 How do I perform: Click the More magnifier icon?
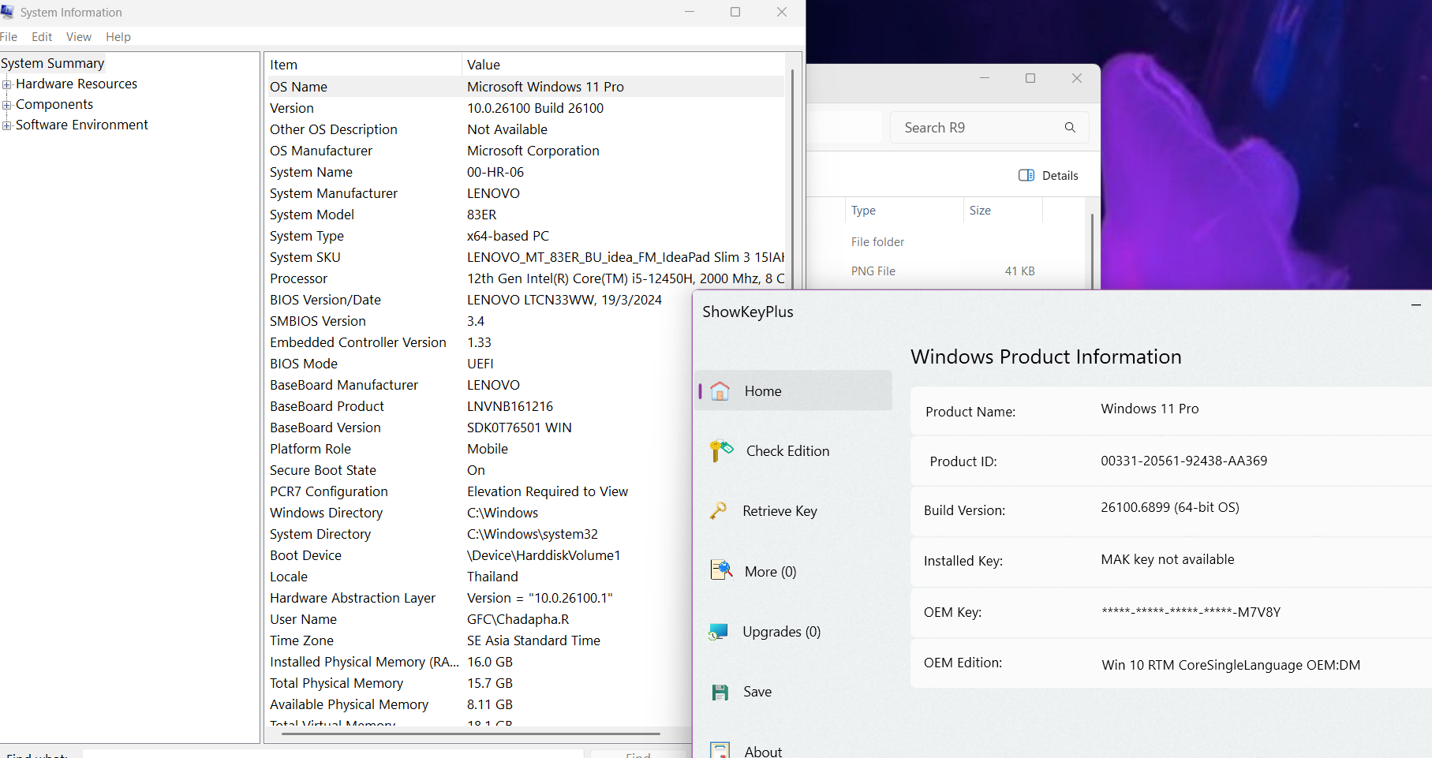coord(721,571)
